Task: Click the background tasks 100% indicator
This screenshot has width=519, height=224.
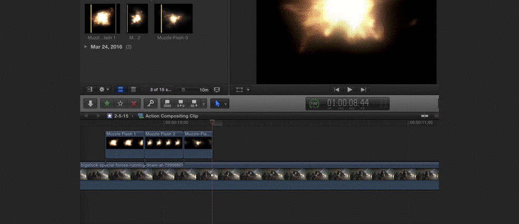Action: pos(314,104)
